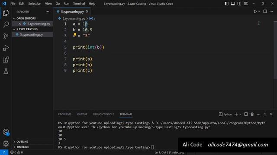Kill terminal with trash icon

coord(252,114)
